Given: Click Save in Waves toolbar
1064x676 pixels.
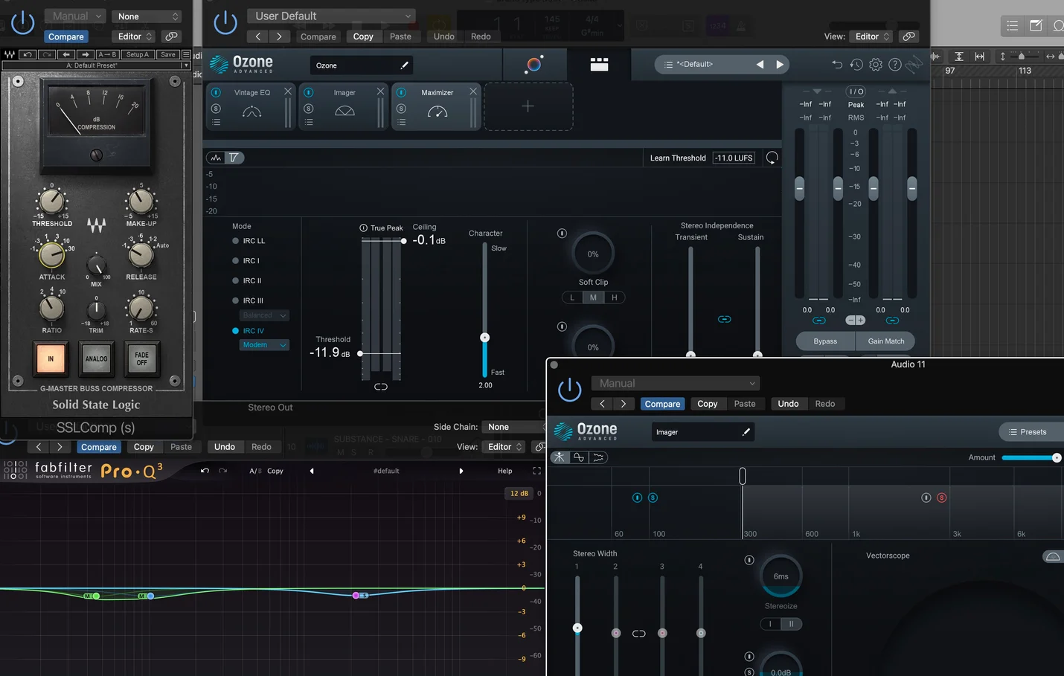Looking at the screenshot, I should tap(168, 54).
